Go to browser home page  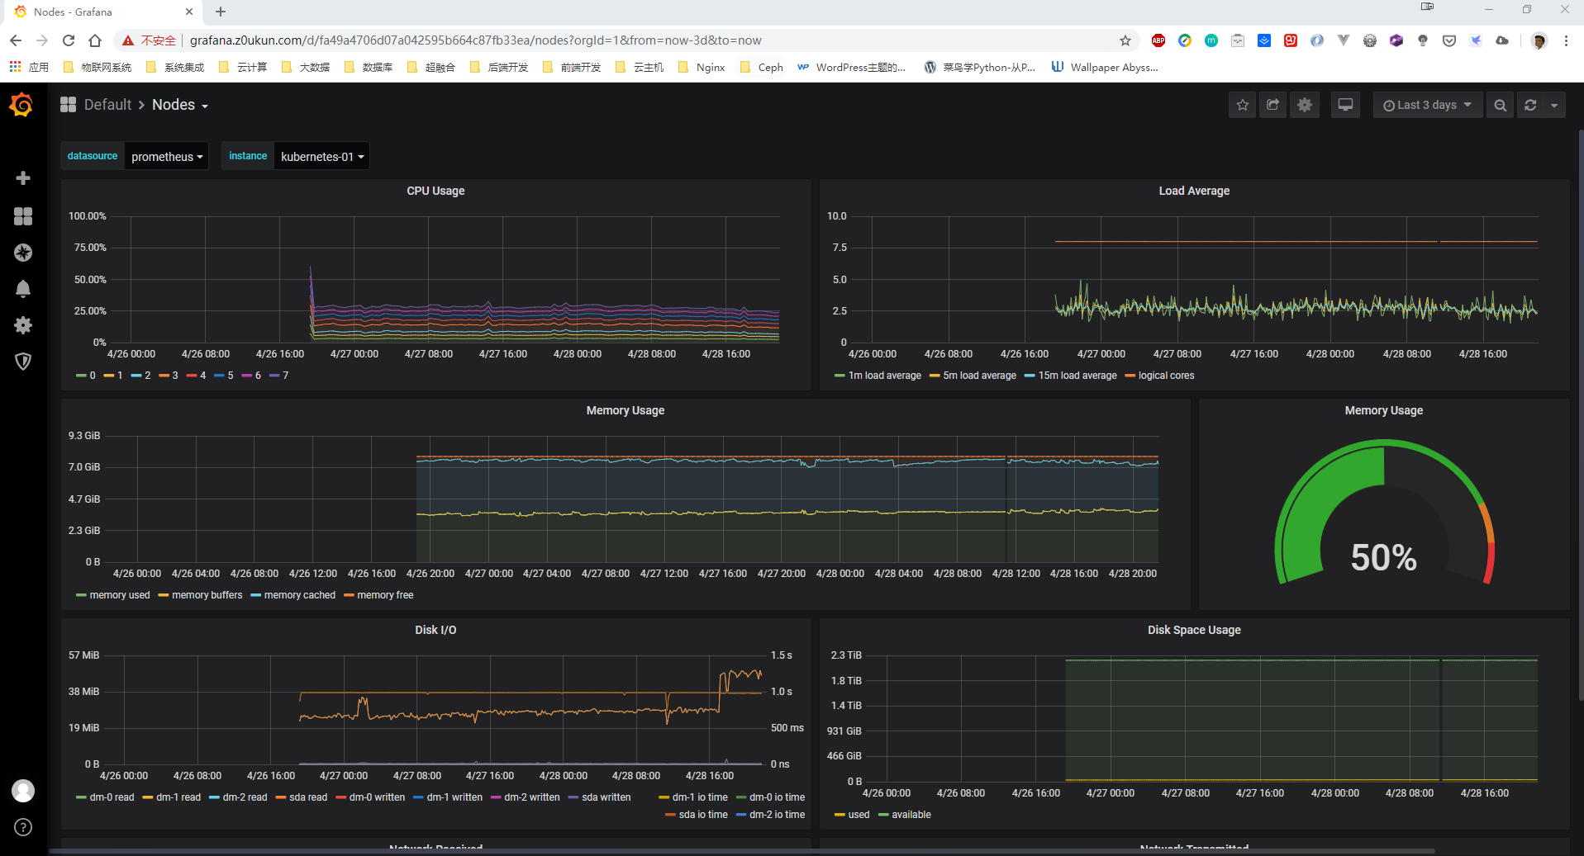[x=95, y=40]
